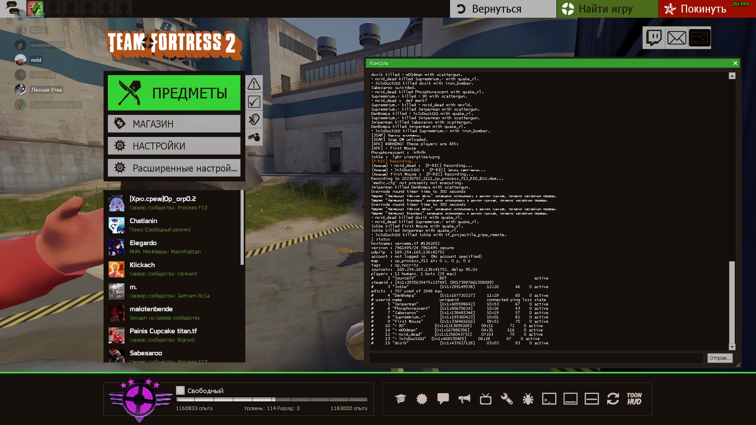The height and width of the screenshot is (425, 756).
Task: Click the wrench workshop icon
Action: (x=507, y=399)
